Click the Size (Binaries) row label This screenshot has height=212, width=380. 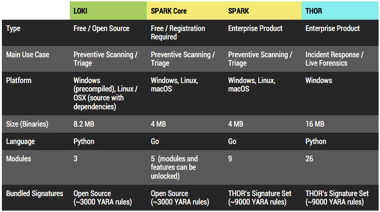[x=27, y=124]
